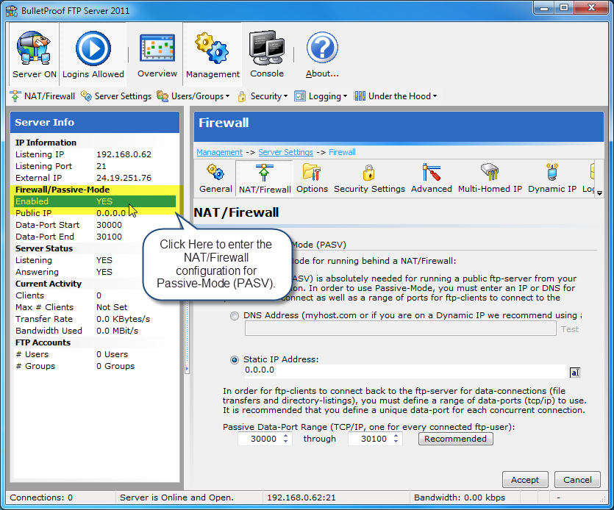Click the Connections: 0 status entry
The image size is (614, 510).
(x=41, y=497)
